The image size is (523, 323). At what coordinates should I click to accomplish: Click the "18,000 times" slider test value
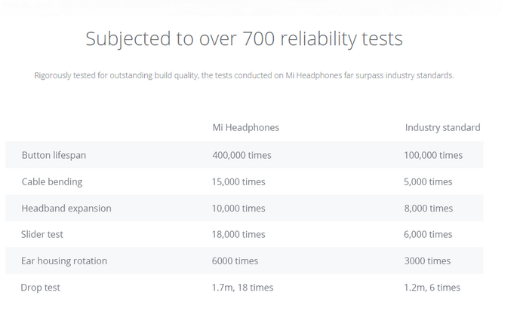(x=238, y=234)
